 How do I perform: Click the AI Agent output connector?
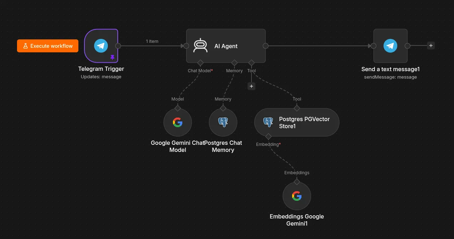tap(266, 46)
